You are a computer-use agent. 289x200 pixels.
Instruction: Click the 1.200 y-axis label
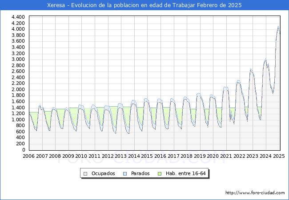click(18, 114)
